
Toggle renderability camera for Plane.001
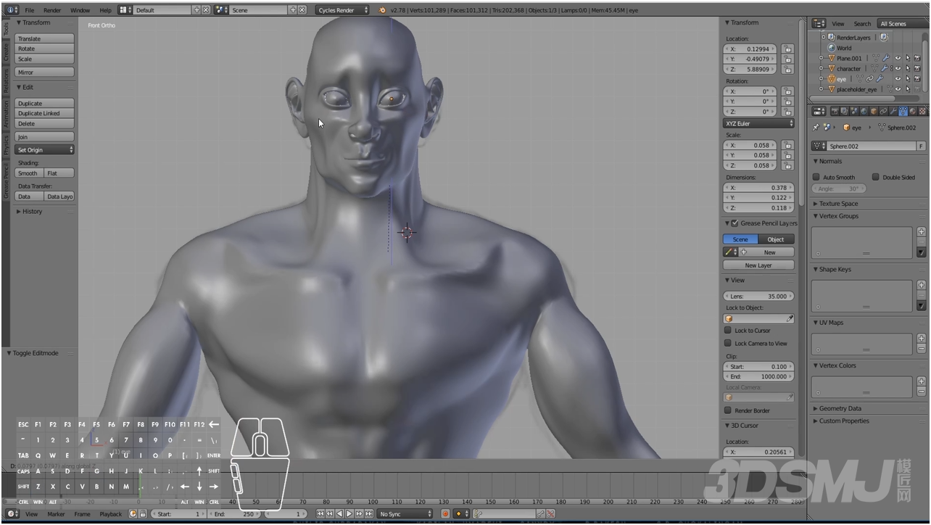[917, 58]
